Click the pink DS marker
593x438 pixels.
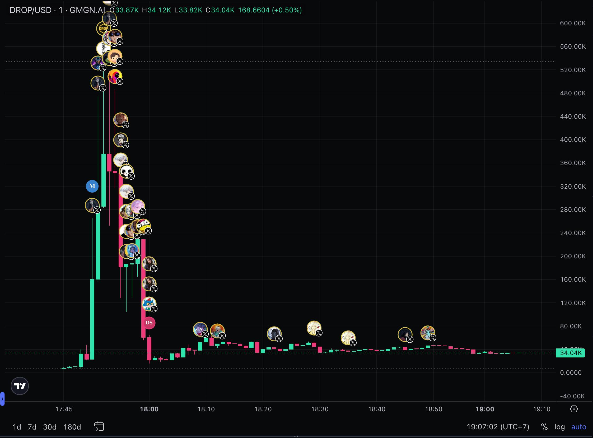tap(149, 323)
